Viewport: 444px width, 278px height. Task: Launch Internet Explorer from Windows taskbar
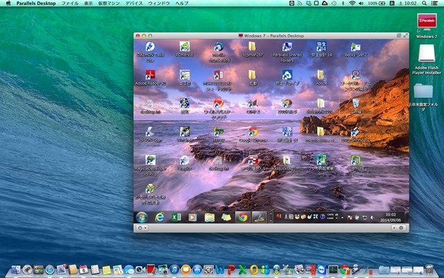[x=160, y=218]
